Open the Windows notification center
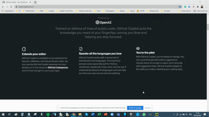Image resolution: width=209 pixels, height=117 pixels. [x=205, y=114]
